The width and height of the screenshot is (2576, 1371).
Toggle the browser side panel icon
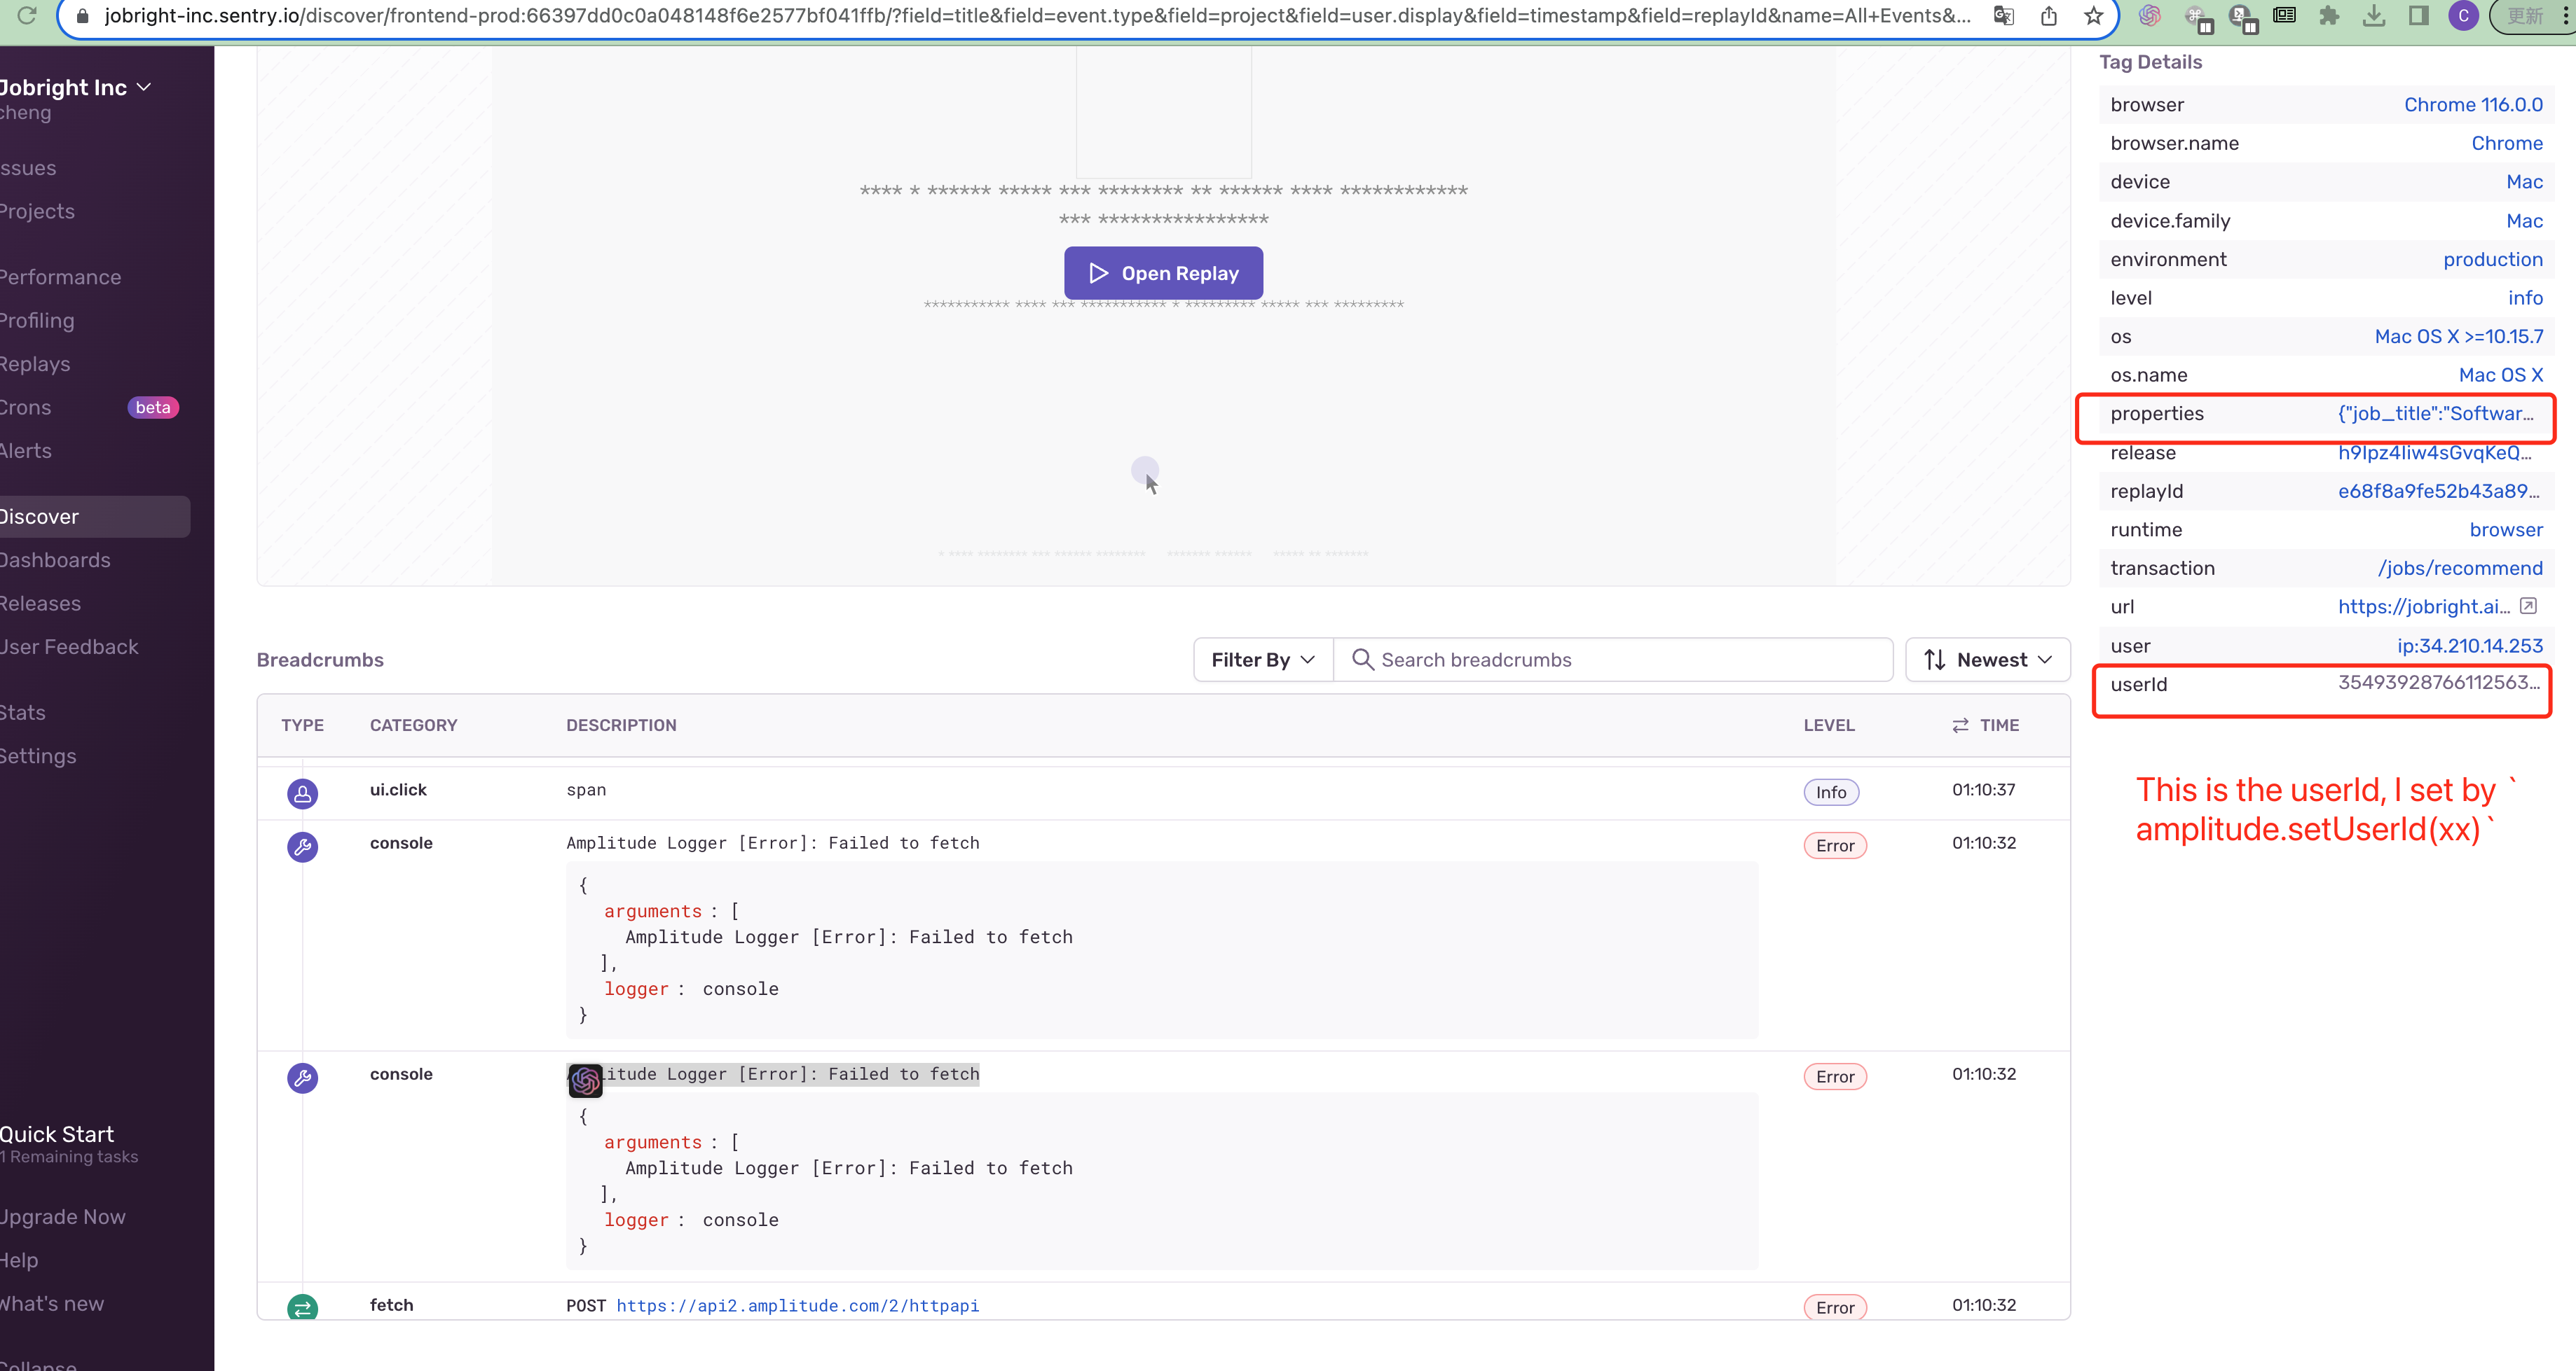click(2418, 15)
